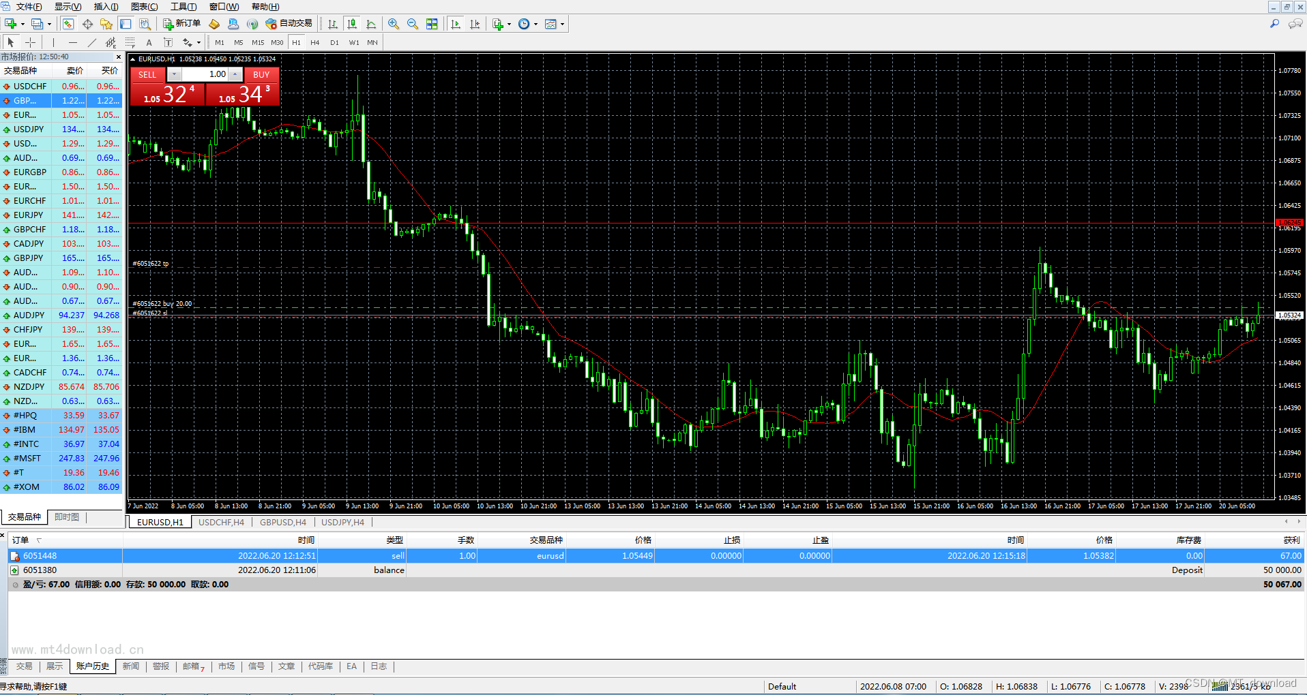Show the Navigator panel via star-folder icon
This screenshot has width=1307, height=695.
(106, 24)
